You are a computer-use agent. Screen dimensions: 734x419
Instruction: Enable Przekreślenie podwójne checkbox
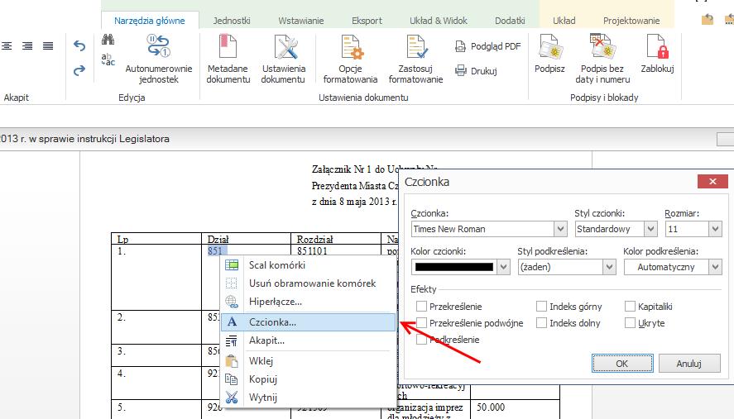click(421, 322)
